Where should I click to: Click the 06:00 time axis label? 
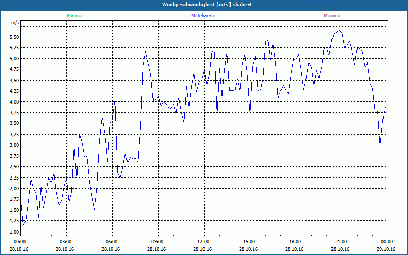tap(112, 242)
